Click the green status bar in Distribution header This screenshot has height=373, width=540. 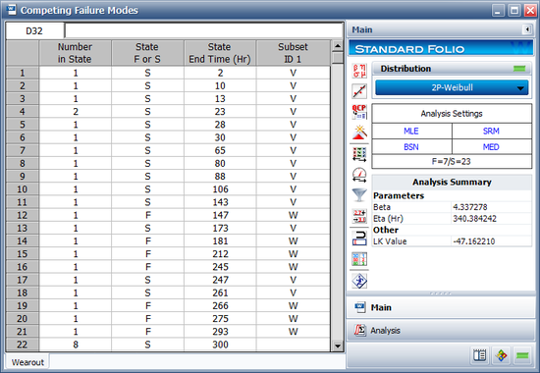(x=519, y=69)
